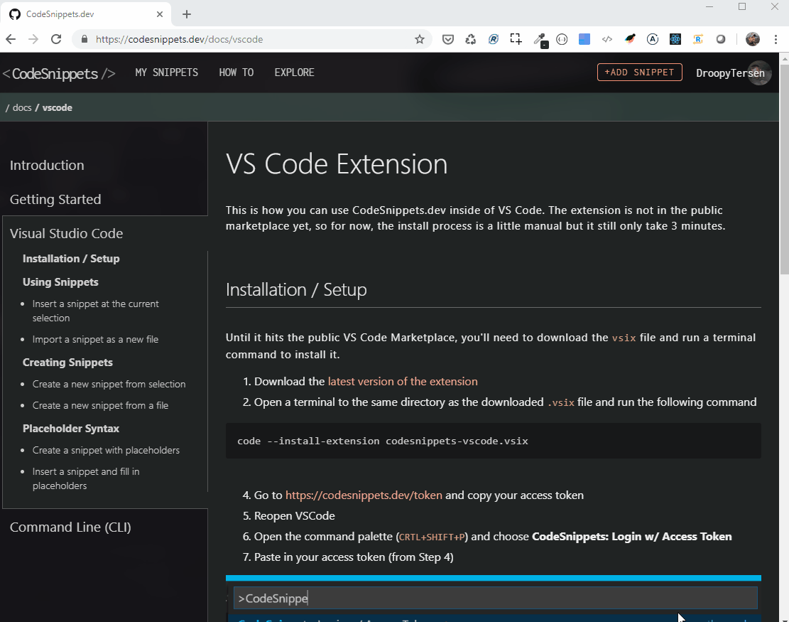The width and height of the screenshot is (789, 622).
Task: Click the Installation / Setup content heading
Action: (x=296, y=289)
